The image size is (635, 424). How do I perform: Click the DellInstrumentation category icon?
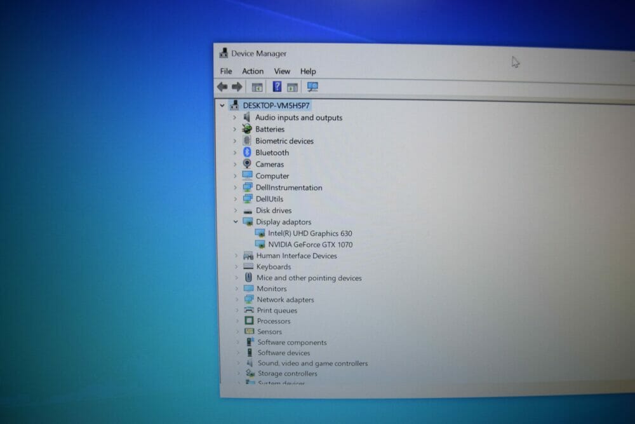(x=248, y=188)
